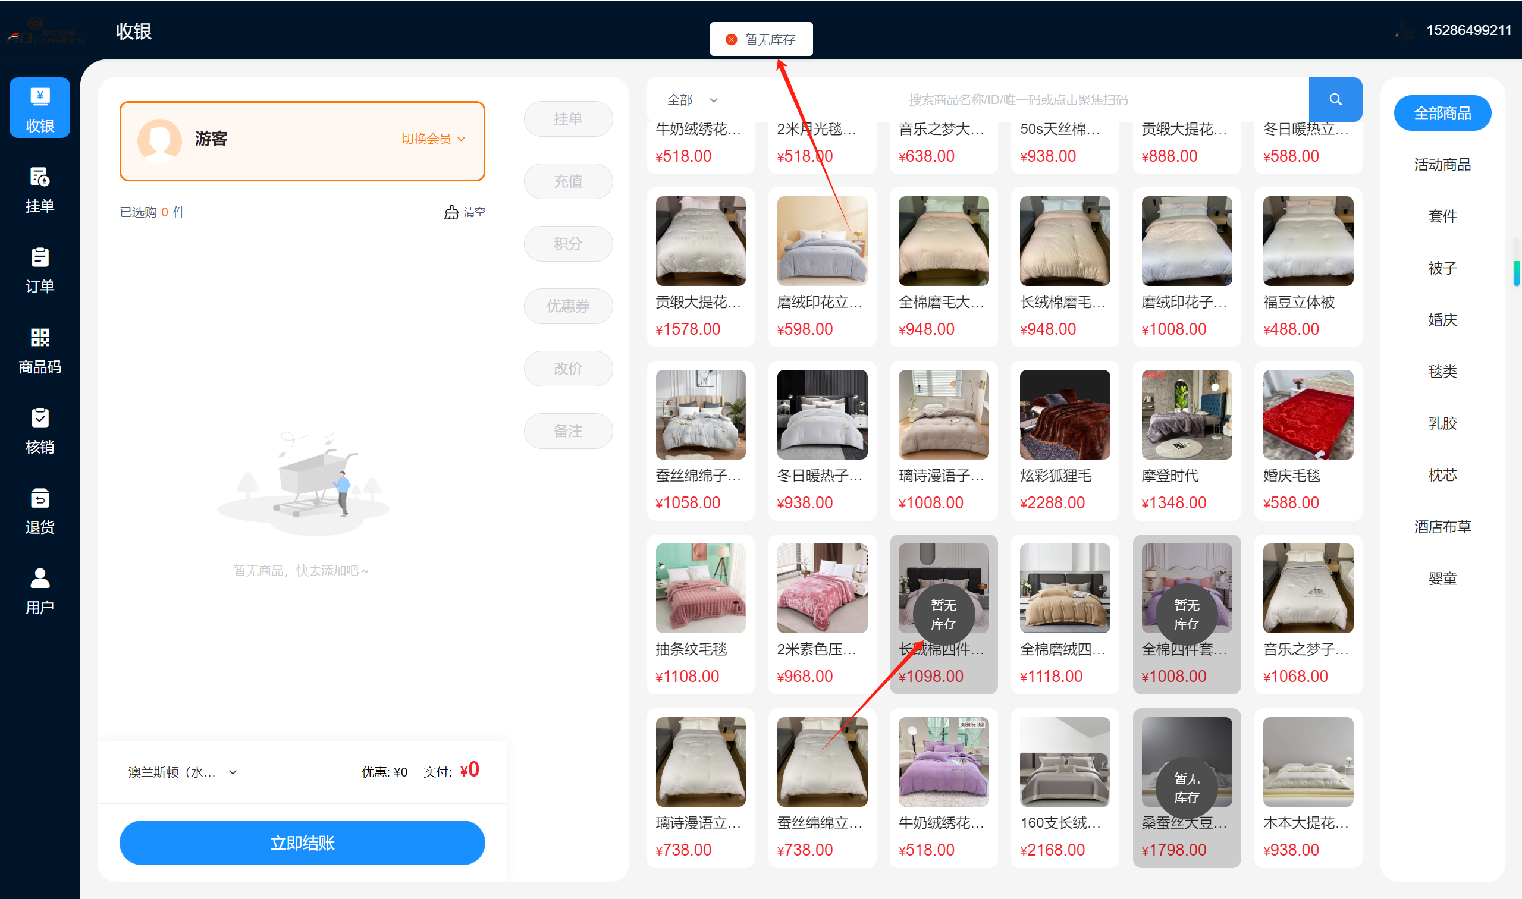Select the 毯类 category
Image resolution: width=1522 pixels, height=899 pixels.
click(1442, 372)
